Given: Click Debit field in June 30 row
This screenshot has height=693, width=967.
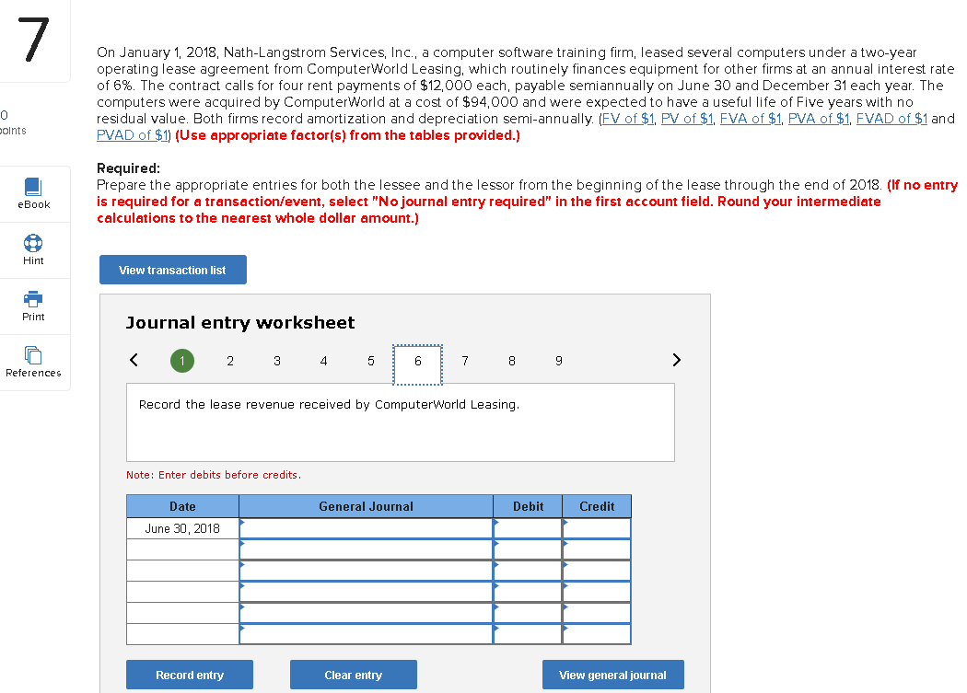Looking at the screenshot, I should pyautogui.click(x=528, y=528).
